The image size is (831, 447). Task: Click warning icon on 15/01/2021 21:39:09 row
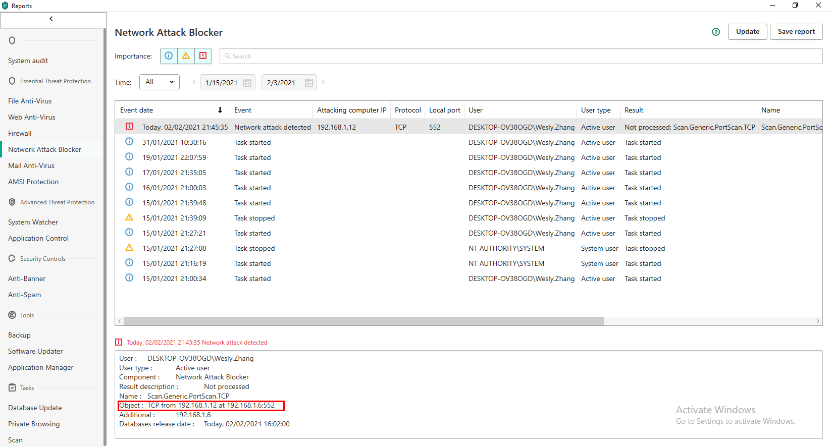coord(129,217)
